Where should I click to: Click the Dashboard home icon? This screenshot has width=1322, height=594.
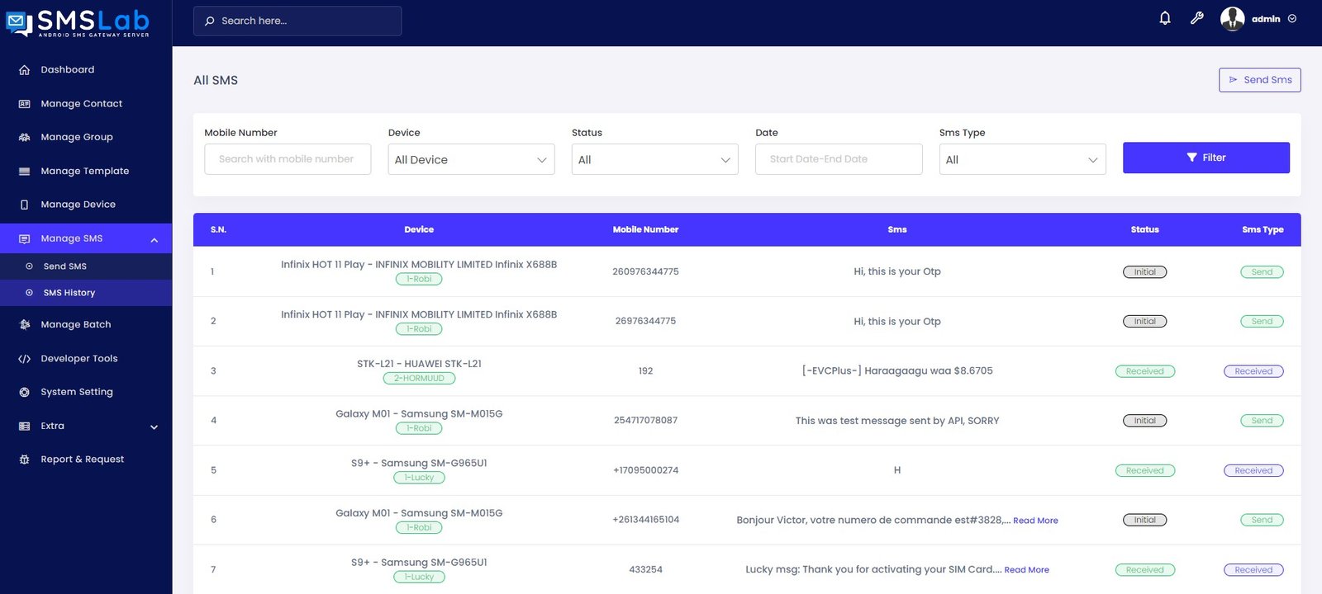24,70
